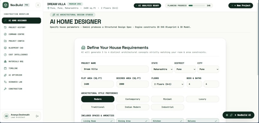This screenshot has height=123, width=259.
Task: Click the AI Optimizer sparkle icon
Action: click(x=5, y=75)
